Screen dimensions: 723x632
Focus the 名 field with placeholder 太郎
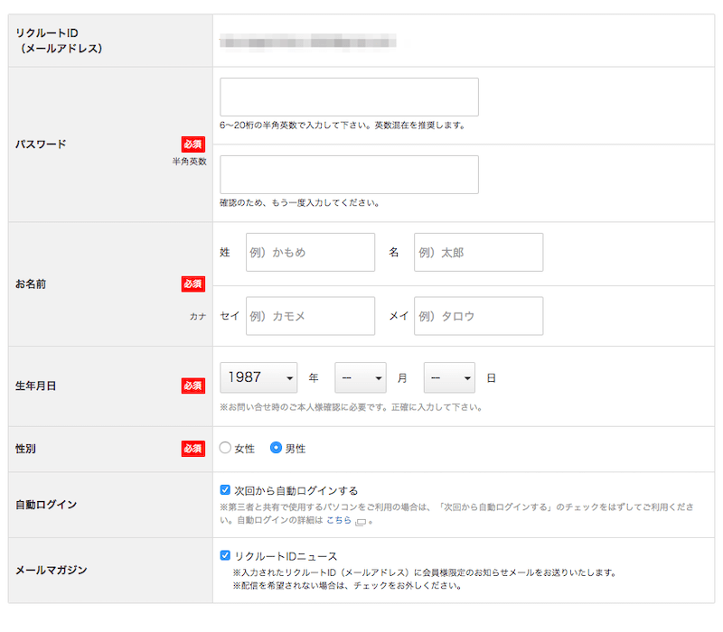point(479,253)
